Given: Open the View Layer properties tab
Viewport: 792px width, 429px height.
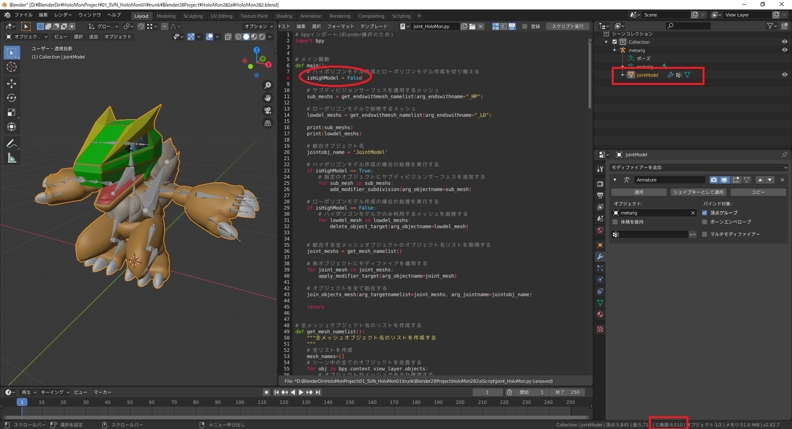Looking at the screenshot, I should pos(600,207).
